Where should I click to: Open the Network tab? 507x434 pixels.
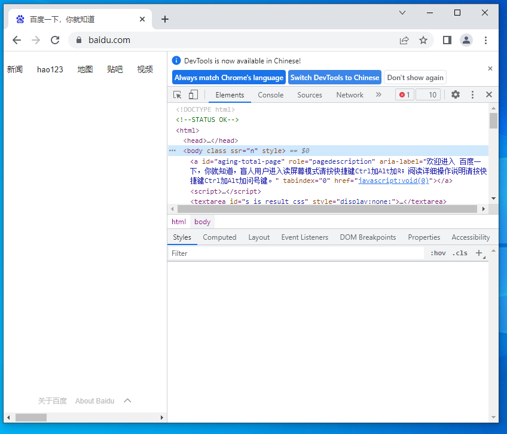point(350,95)
